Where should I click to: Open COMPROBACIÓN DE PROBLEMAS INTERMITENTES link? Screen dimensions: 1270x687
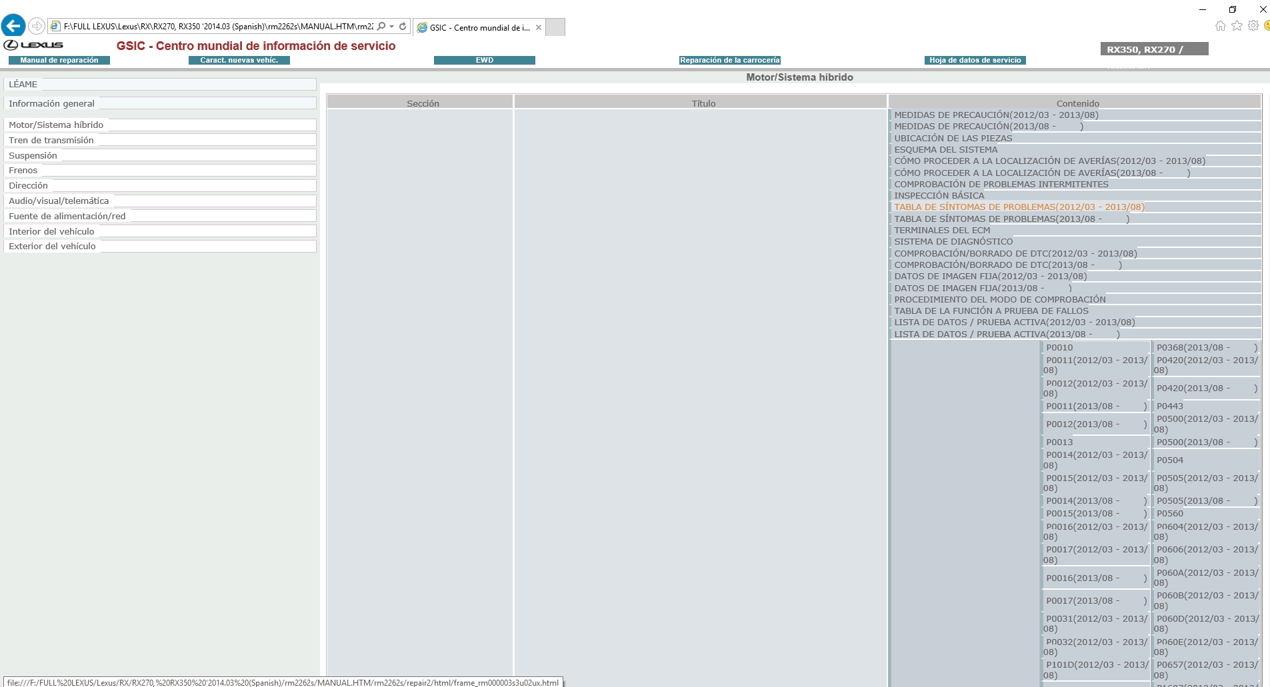[x=1001, y=184]
